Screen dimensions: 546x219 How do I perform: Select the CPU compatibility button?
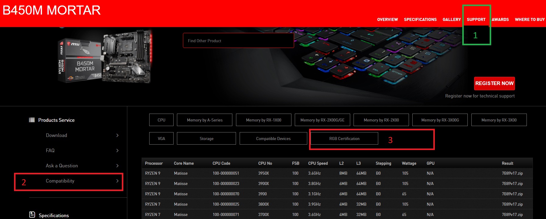161,120
